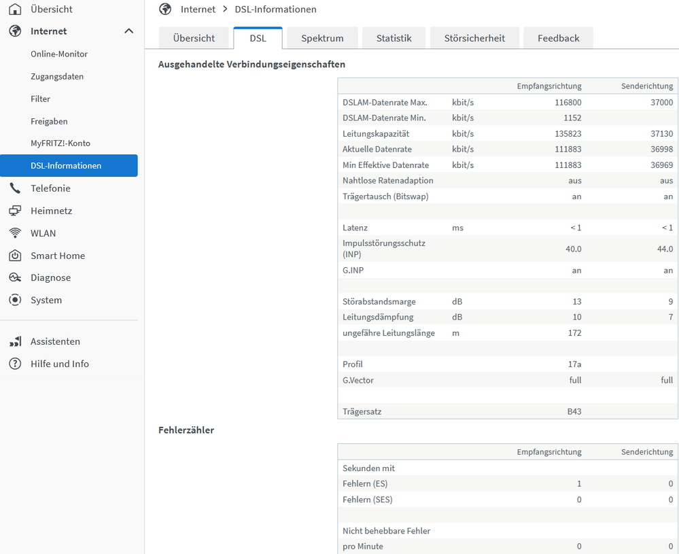Click the ungefähre Leitungslänge value 172
The width and height of the screenshot is (679, 554).
pos(574,332)
